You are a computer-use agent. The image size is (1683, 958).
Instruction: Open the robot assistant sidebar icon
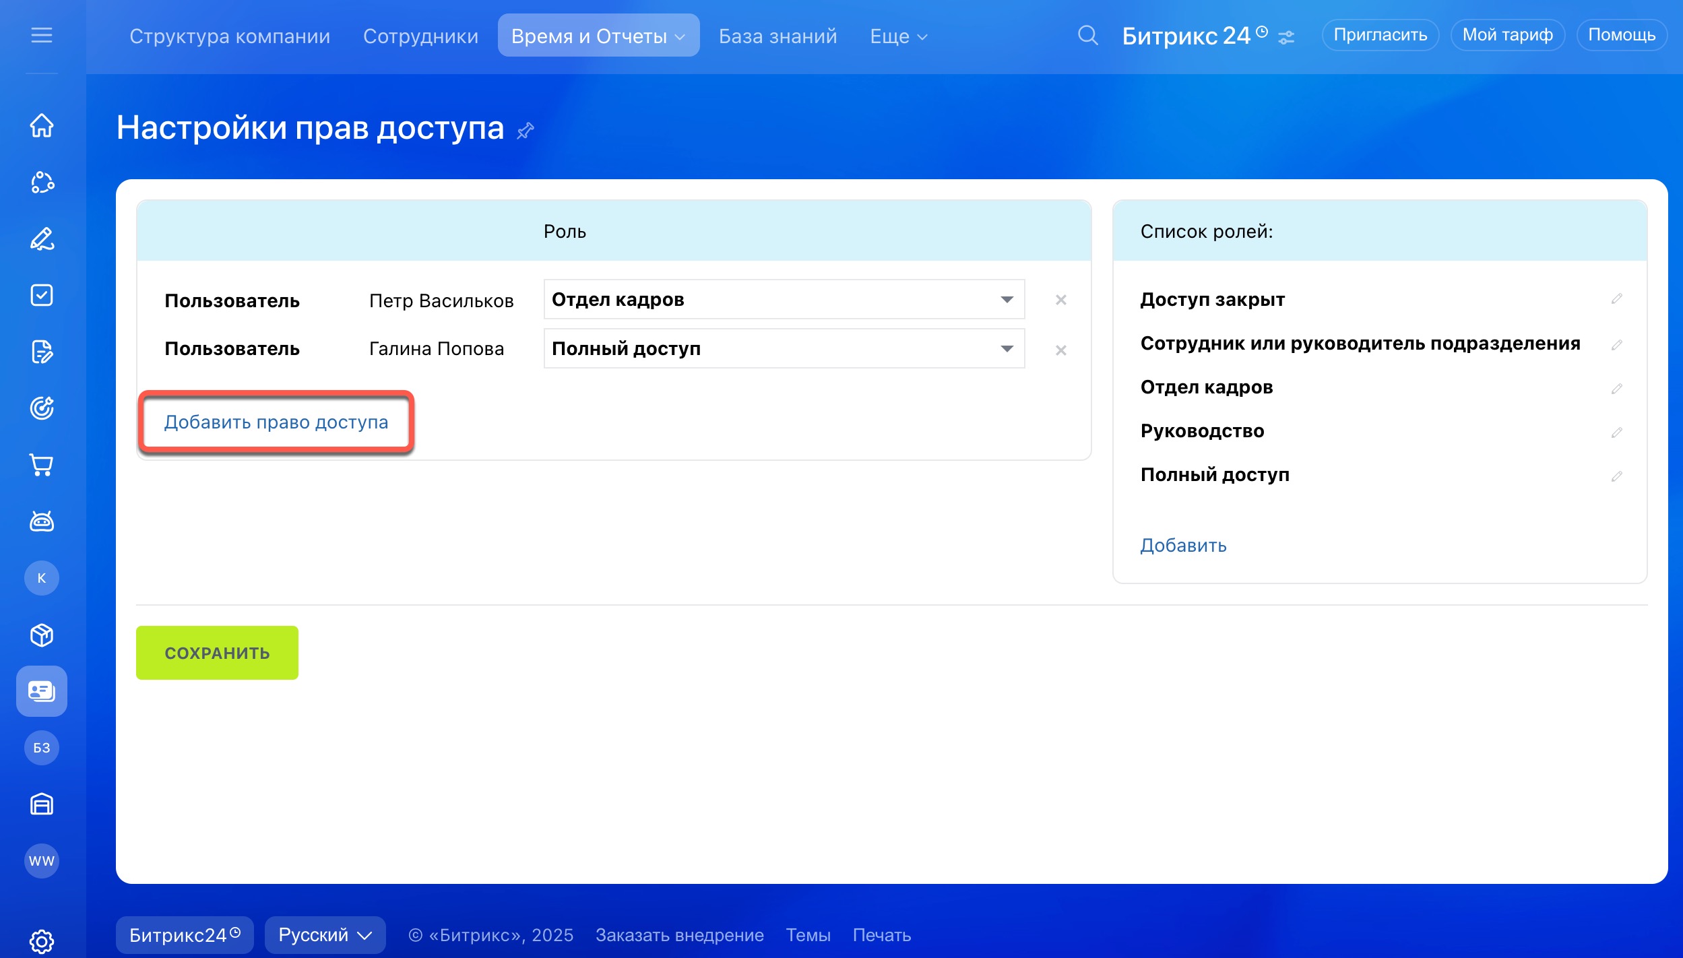coord(42,521)
